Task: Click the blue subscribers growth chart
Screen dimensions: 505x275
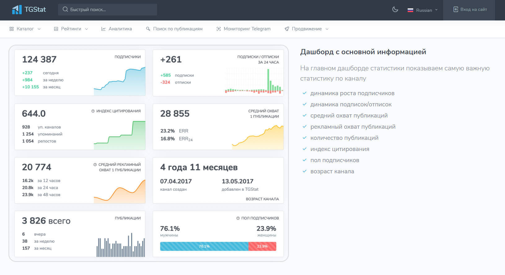Action: pos(120,81)
